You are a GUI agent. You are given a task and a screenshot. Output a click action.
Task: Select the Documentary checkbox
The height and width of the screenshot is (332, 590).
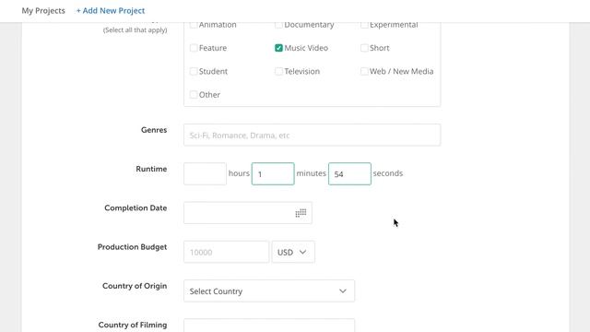pyautogui.click(x=278, y=25)
